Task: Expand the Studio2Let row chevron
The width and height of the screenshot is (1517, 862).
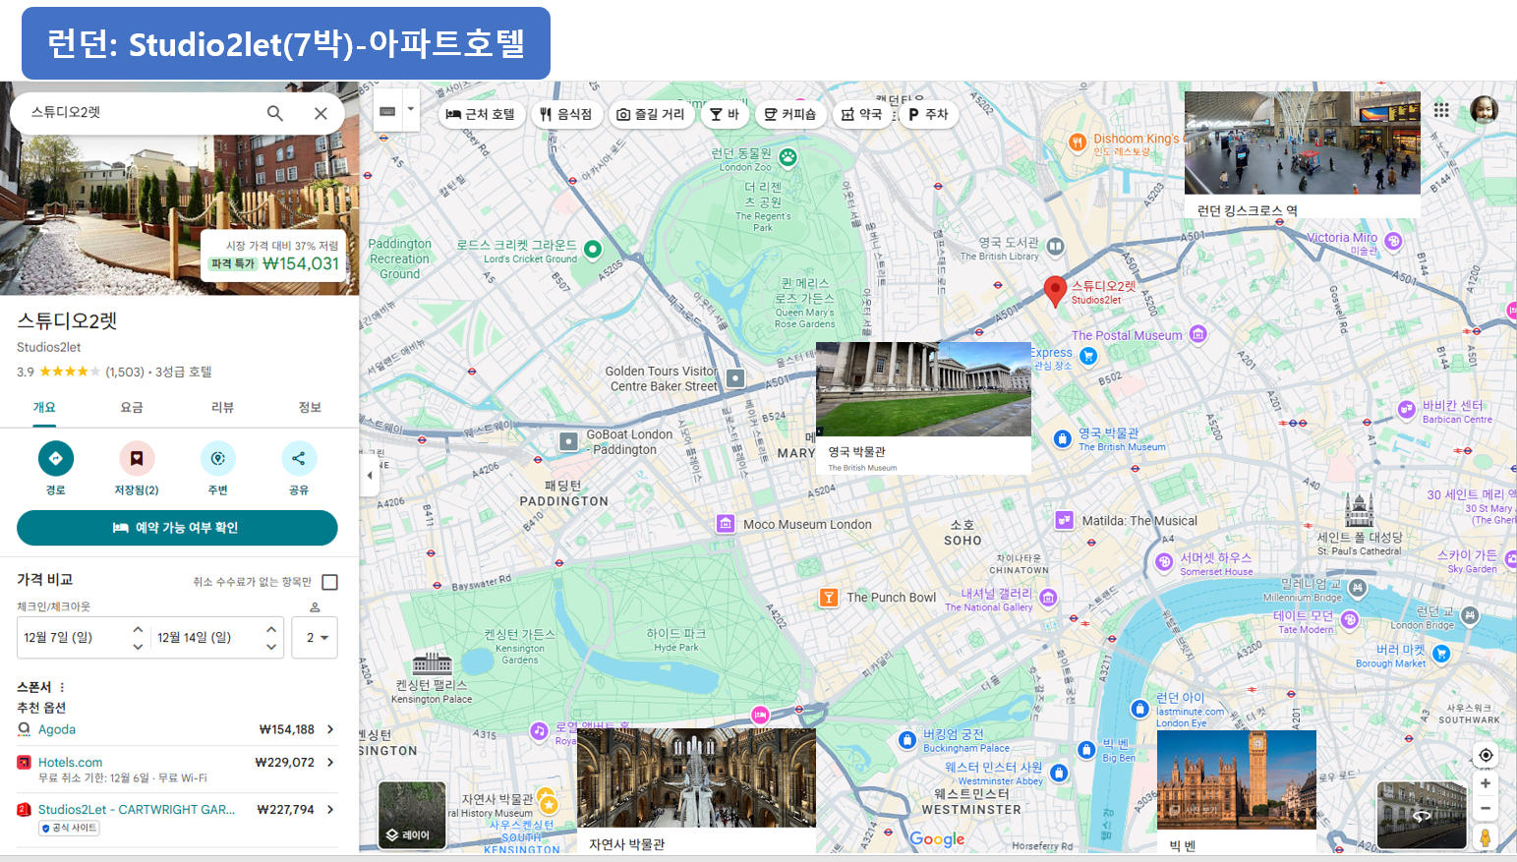Action: (x=330, y=810)
